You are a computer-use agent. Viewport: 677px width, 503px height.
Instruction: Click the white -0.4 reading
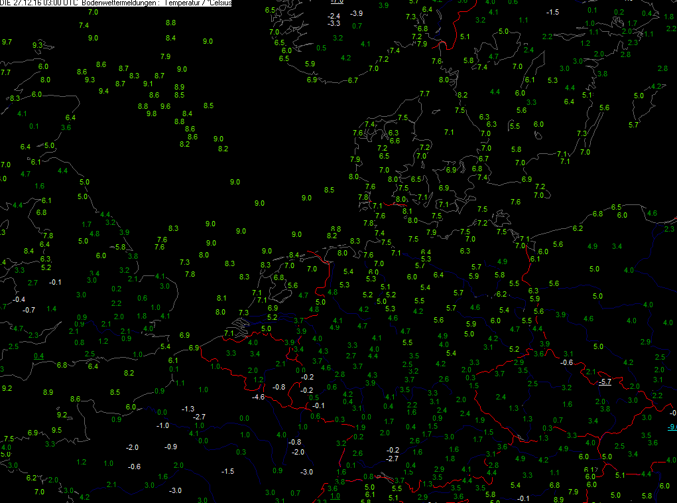pyautogui.click(x=19, y=299)
